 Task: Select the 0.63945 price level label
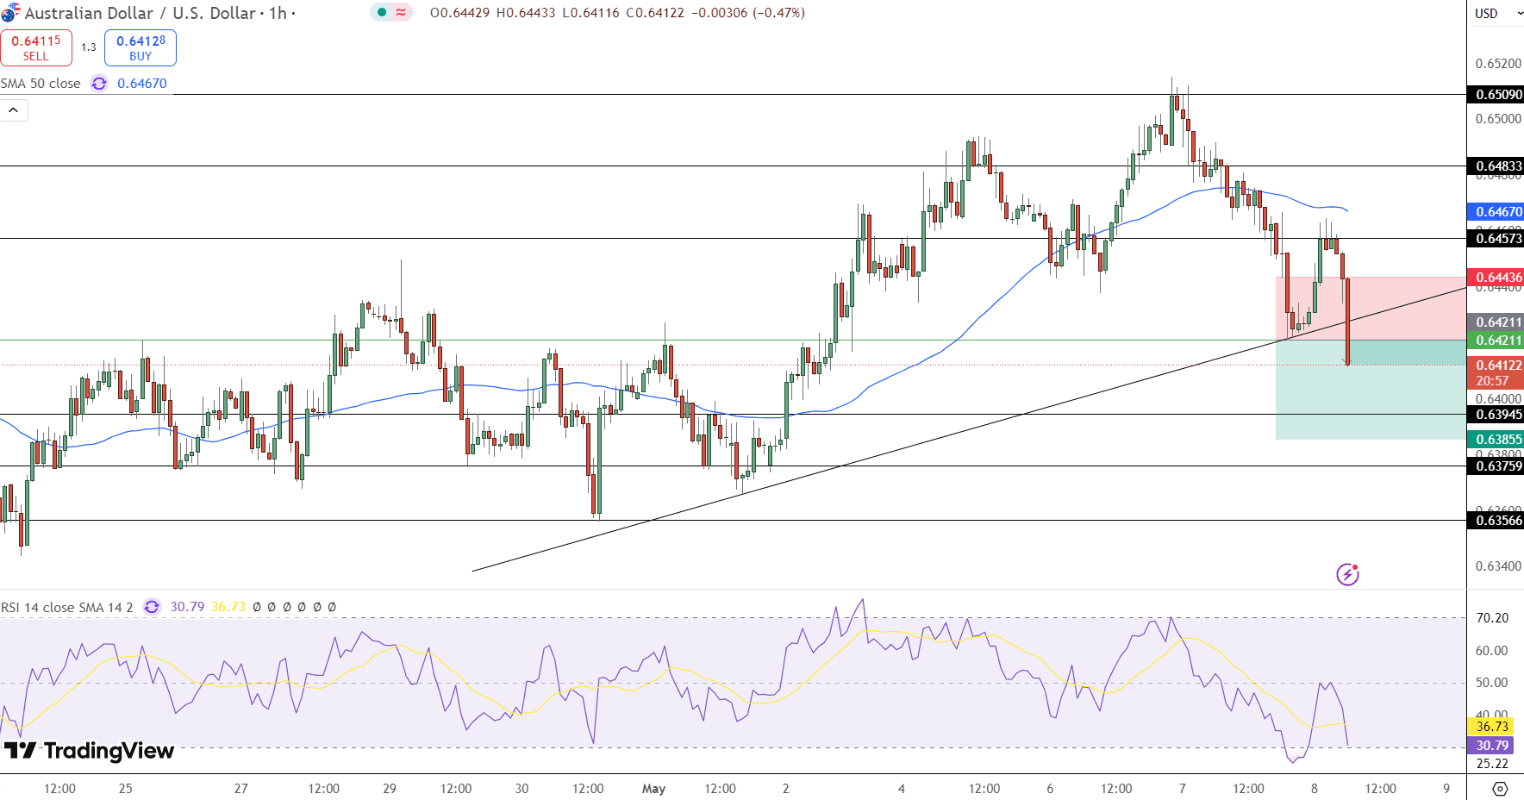[1496, 415]
